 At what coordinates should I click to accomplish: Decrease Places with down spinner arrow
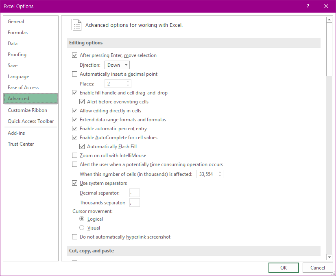tap(128, 85)
